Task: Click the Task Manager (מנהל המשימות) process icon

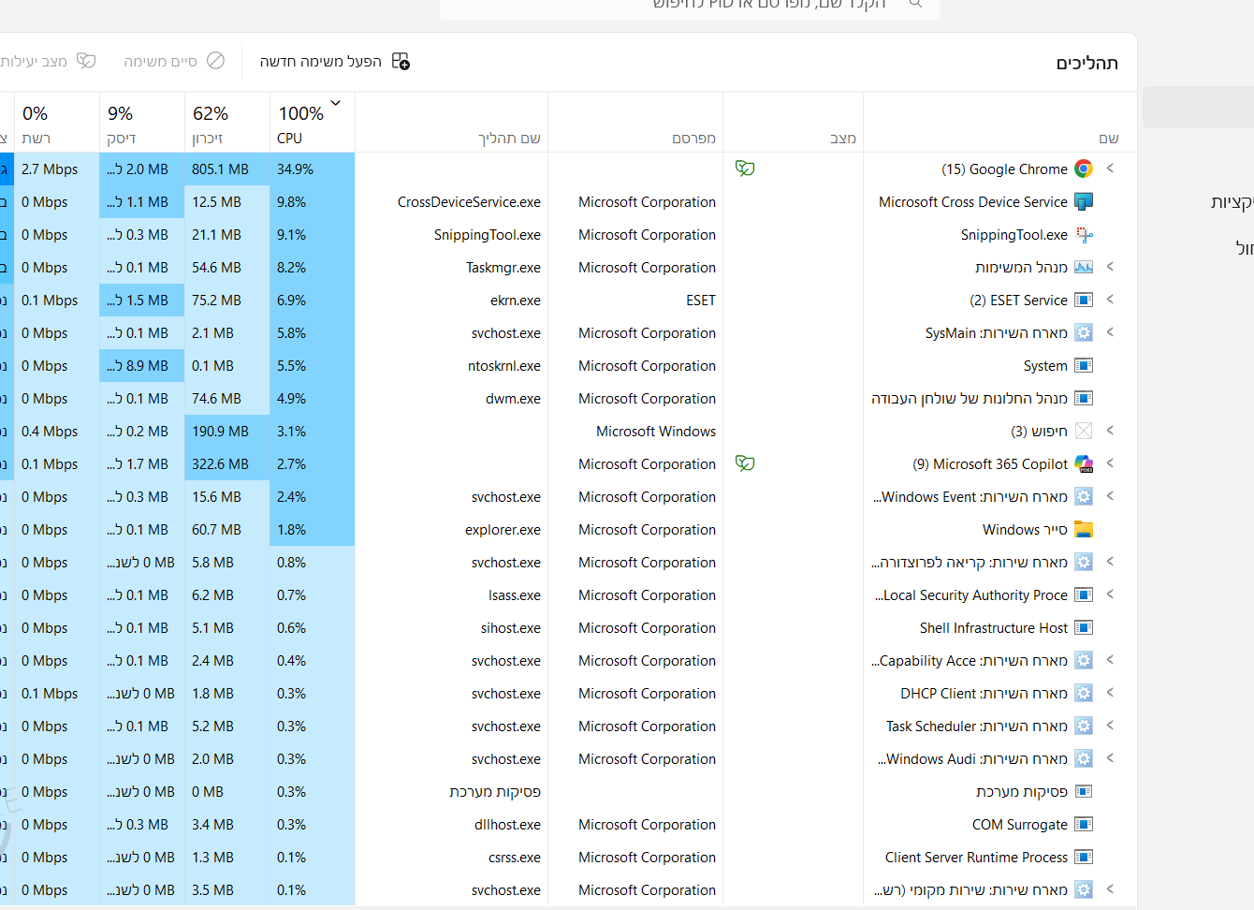Action: tap(1084, 267)
